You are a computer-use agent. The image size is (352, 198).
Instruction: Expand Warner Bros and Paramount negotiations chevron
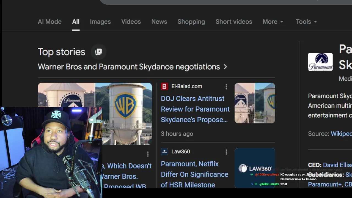(225, 67)
